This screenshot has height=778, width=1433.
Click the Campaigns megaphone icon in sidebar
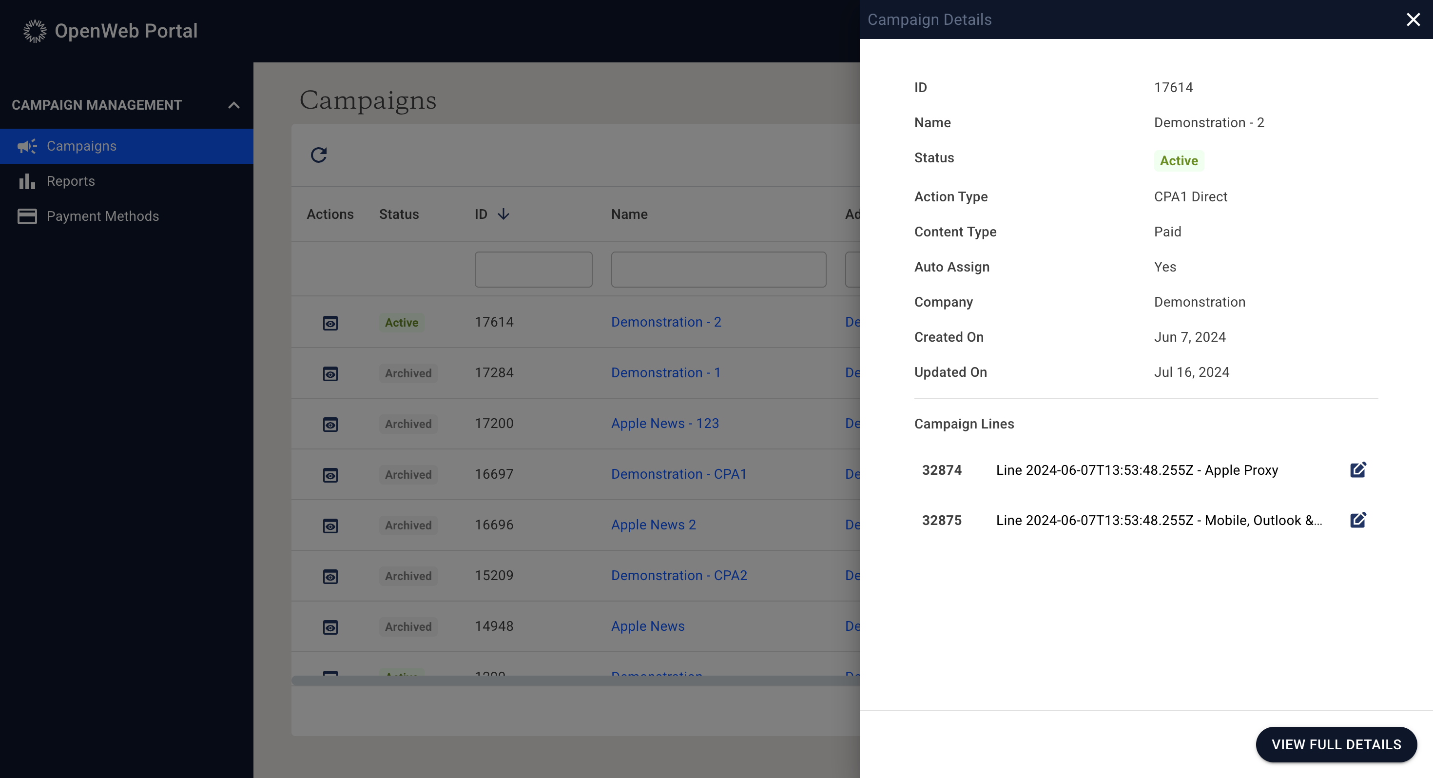point(27,146)
